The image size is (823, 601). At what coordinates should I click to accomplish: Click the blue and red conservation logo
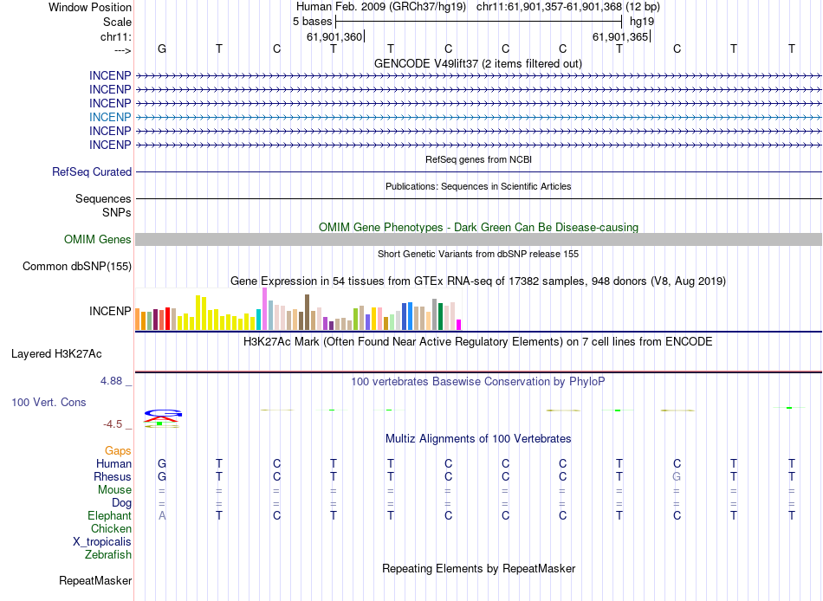tap(163, 419)
